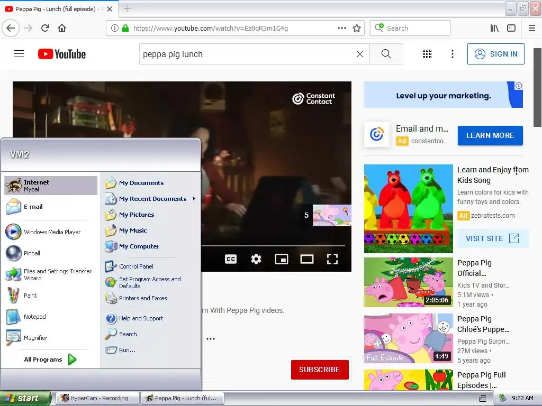Click the browser Search box
Viewport: 542px width, 406px height.
410,28
